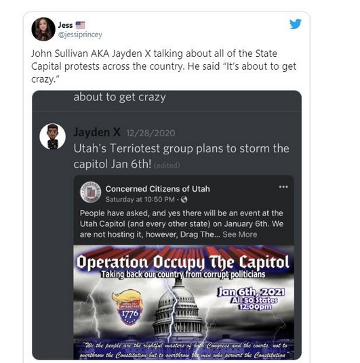Viewport: 360px width, 363px height.
Task: Click the Jayden X avatar
Action: [x=53, y=136]
